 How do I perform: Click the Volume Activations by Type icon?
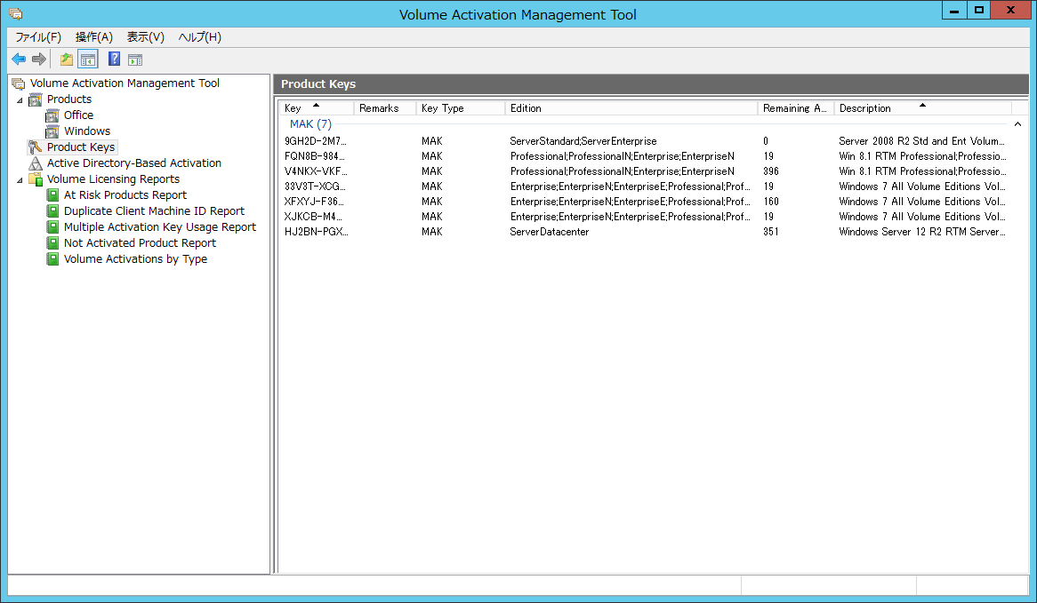click(x=52, y=259)
